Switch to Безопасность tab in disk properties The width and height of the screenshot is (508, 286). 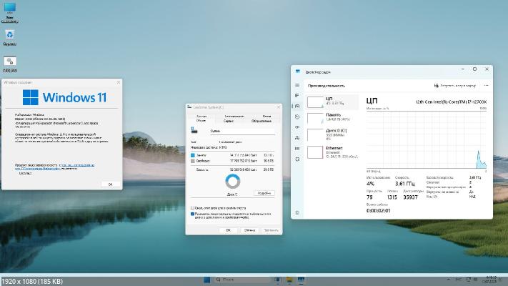click(x=234, y=116)
